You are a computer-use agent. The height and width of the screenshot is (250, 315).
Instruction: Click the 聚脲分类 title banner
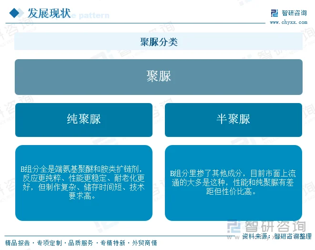click(x=159, y=42)
